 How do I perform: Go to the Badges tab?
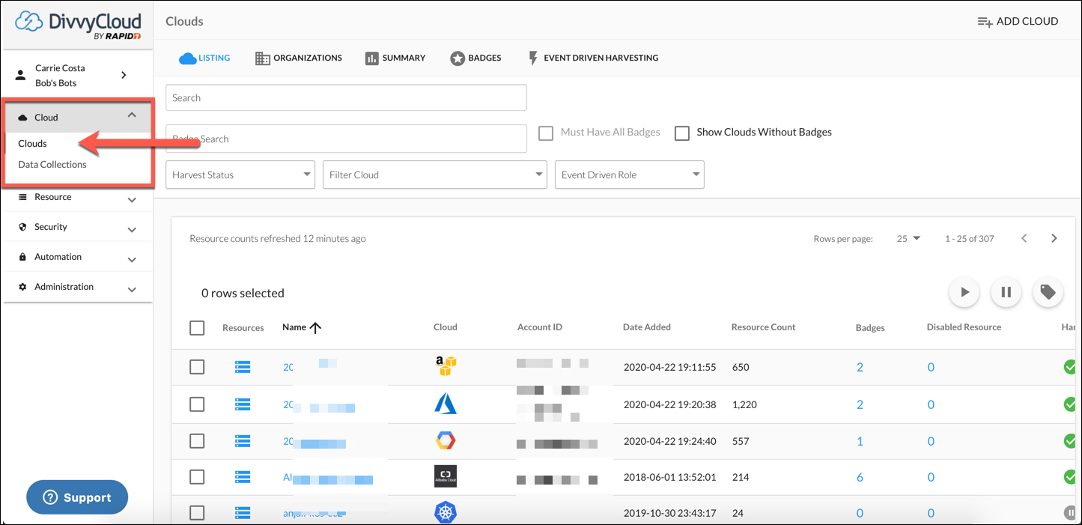point(475,58)
